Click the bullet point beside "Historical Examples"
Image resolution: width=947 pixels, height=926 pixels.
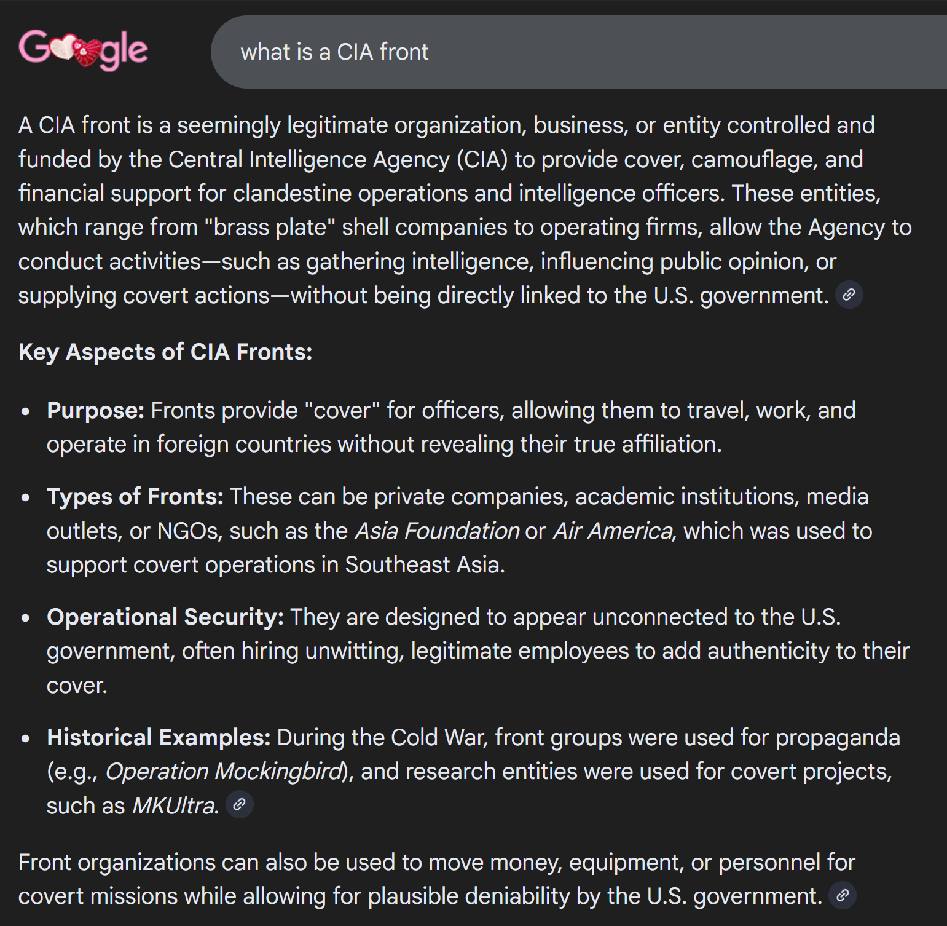tap(26, 738)
